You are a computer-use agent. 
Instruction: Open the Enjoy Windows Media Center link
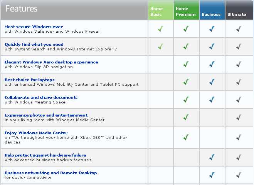[36, 133]
